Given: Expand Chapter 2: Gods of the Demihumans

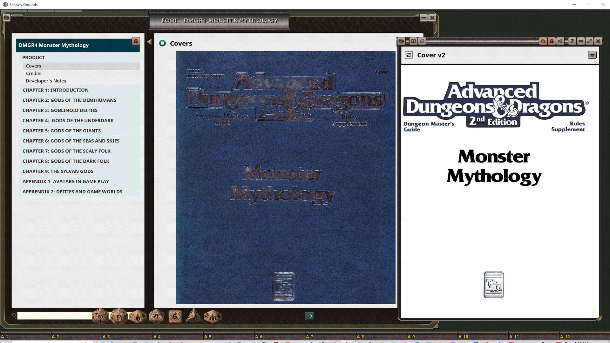Looking at the screenshot, I should click(79, 100).
